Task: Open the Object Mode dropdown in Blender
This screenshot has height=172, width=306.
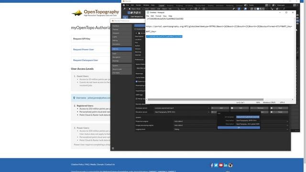Action: 136,9
